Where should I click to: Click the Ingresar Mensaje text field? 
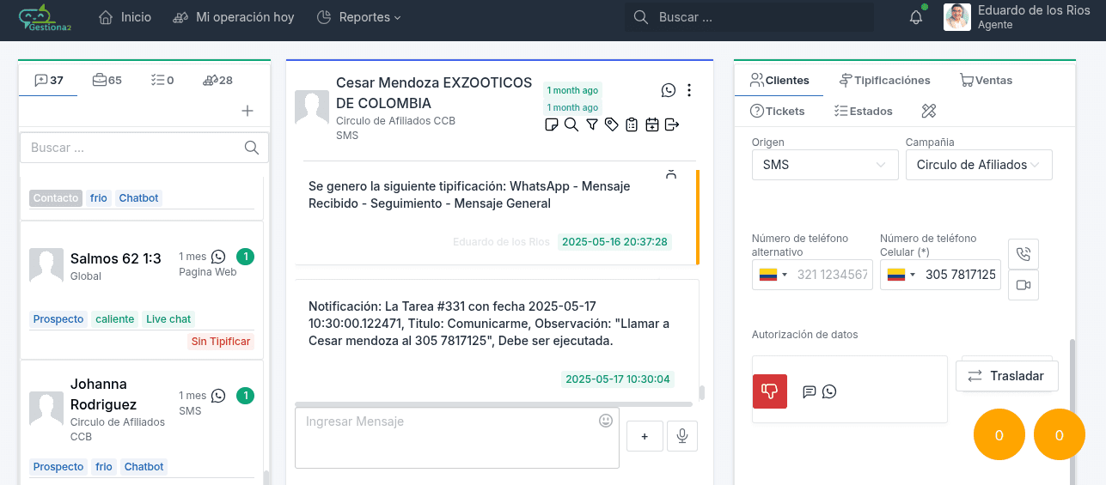click(x=447, y=438)
